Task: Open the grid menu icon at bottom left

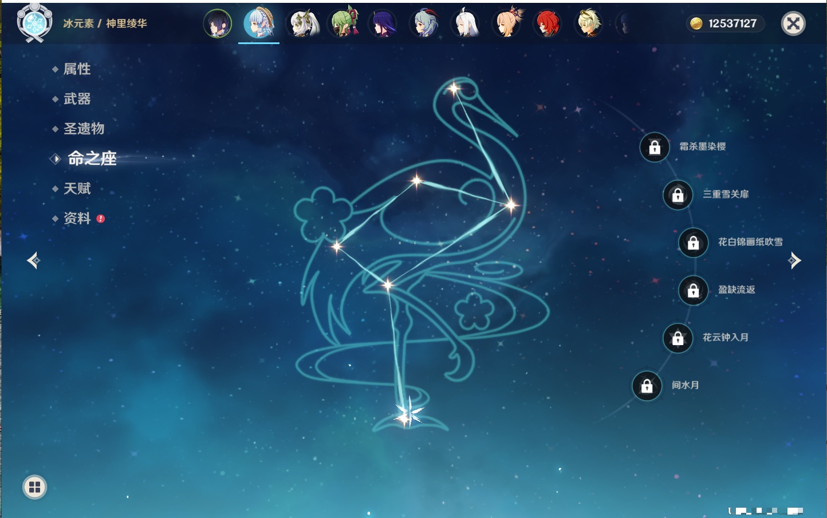Action: (34, 487)
